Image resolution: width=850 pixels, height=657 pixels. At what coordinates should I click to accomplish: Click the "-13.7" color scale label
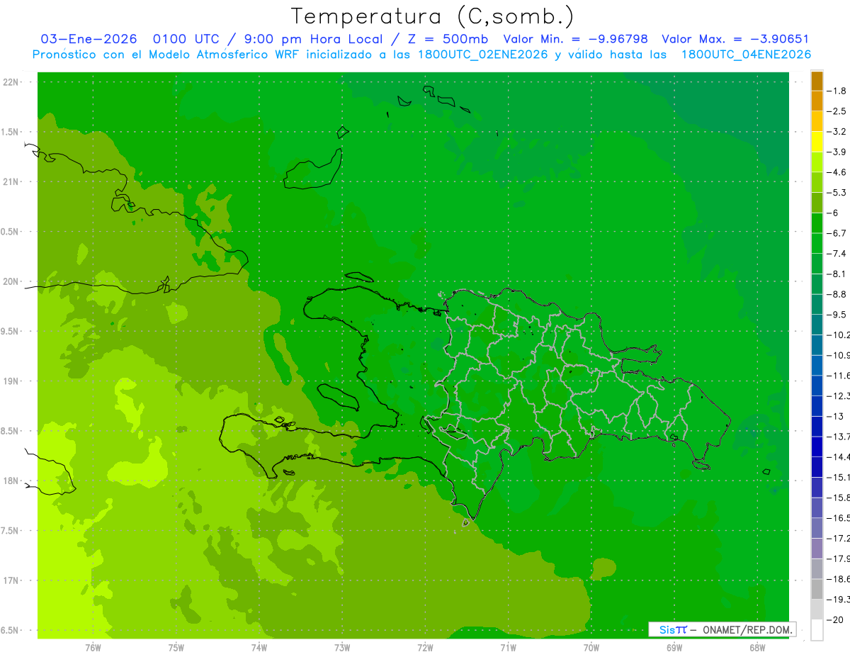click(839, 437)
